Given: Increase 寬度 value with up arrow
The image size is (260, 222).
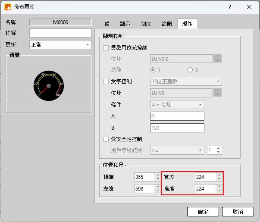Looking at the screenshot, I should [219, 175].
